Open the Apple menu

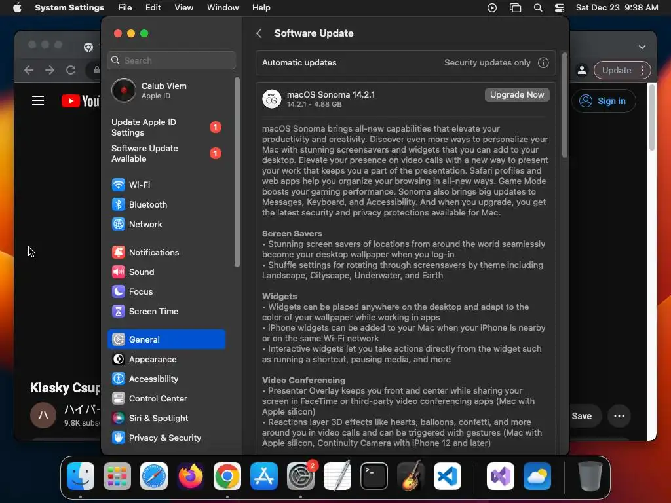click(17, 8)
